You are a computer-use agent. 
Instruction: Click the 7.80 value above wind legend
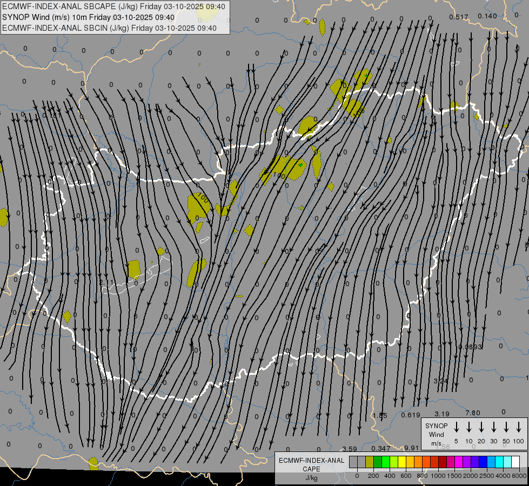(472, 413)
